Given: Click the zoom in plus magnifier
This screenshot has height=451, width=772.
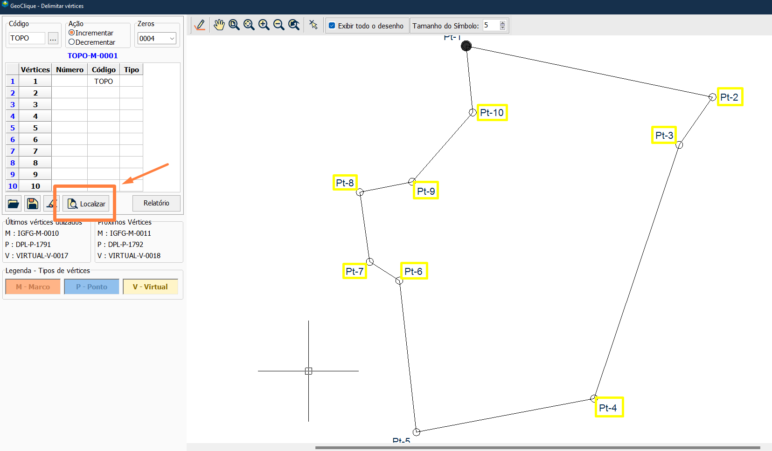Looking at the screenshot, I should pos(264,25).
